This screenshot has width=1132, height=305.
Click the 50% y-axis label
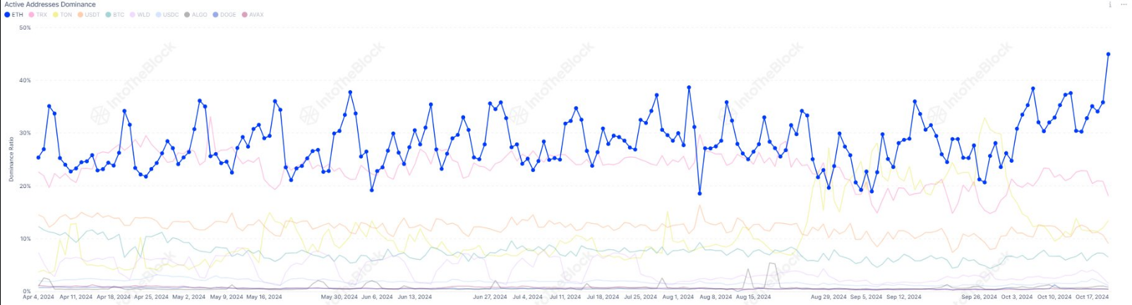tap(25, 28)
